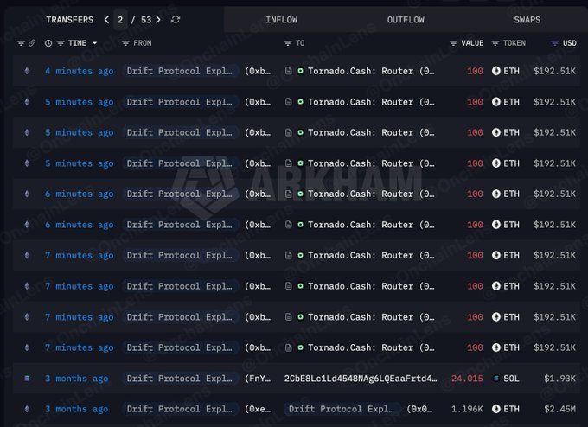Click the SOL token icon

pyautogui.click(x=496, y=379)
